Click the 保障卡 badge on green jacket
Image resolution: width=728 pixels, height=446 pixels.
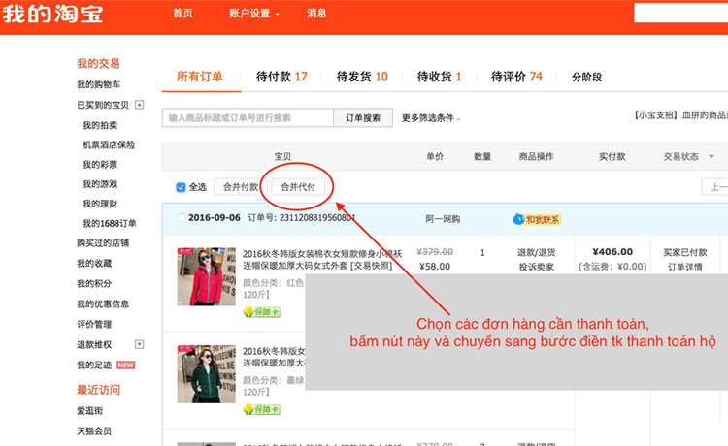coord(260,409)
